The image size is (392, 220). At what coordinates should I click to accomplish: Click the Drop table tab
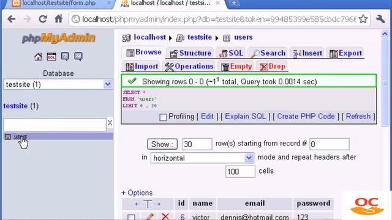click(272, 67)
